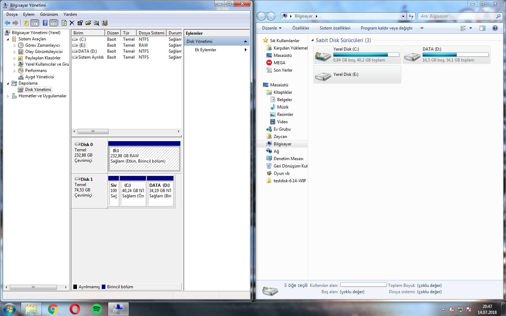Open the change view dropdown arrow
Screen dimensions: 506x316
[x=471, y=28]
